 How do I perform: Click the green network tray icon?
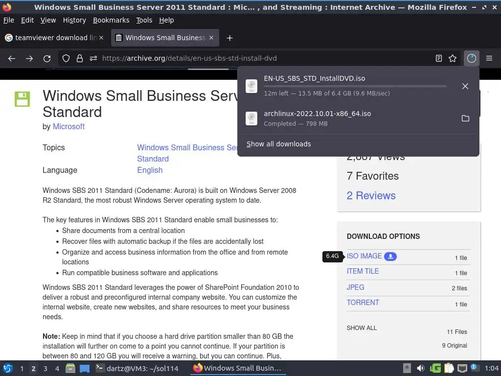[x=435, y=368]
